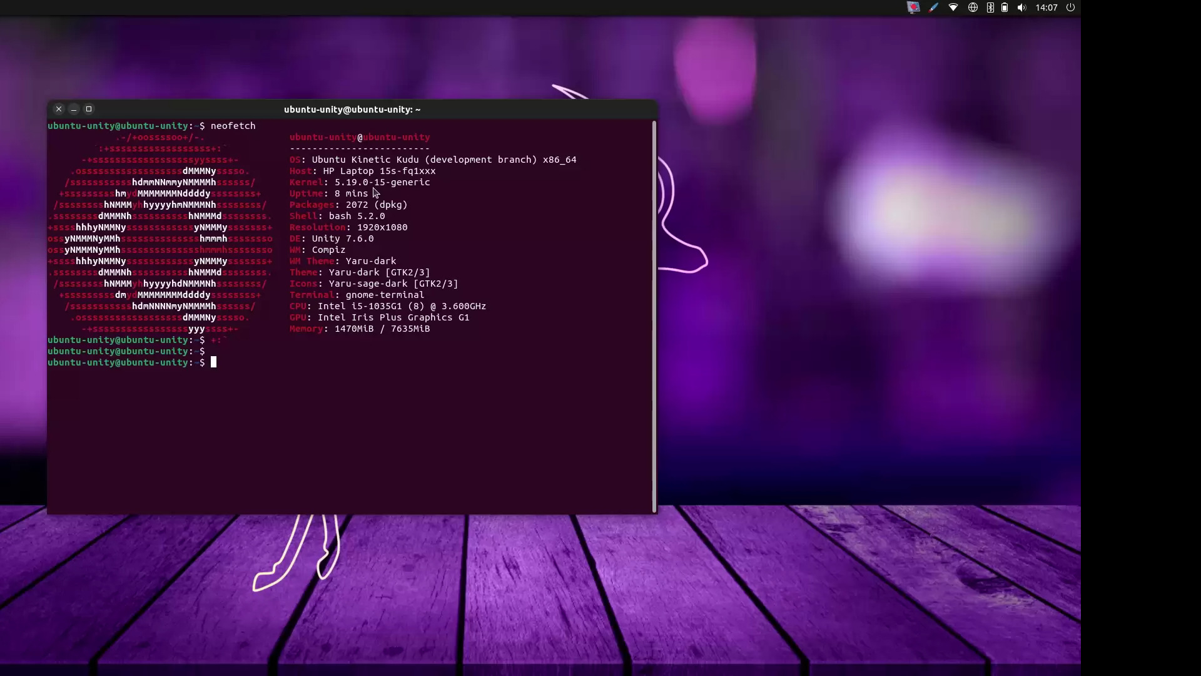Open the Bluetooth indicator menu

990,8
